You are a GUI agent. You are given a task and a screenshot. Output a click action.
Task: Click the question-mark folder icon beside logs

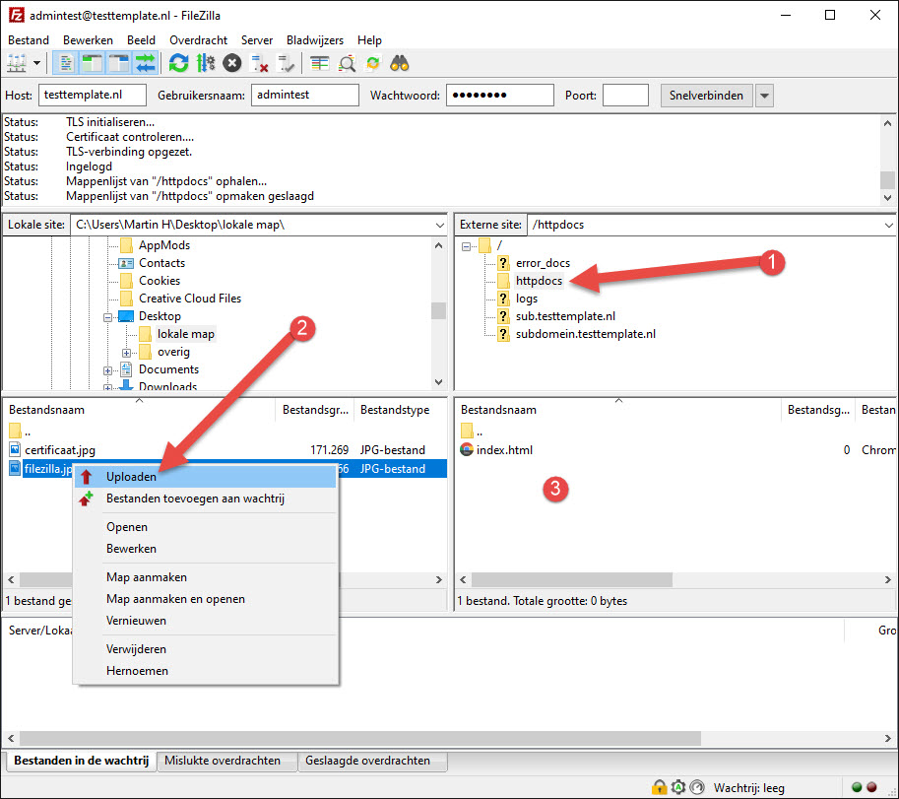[x=503, y=299]
